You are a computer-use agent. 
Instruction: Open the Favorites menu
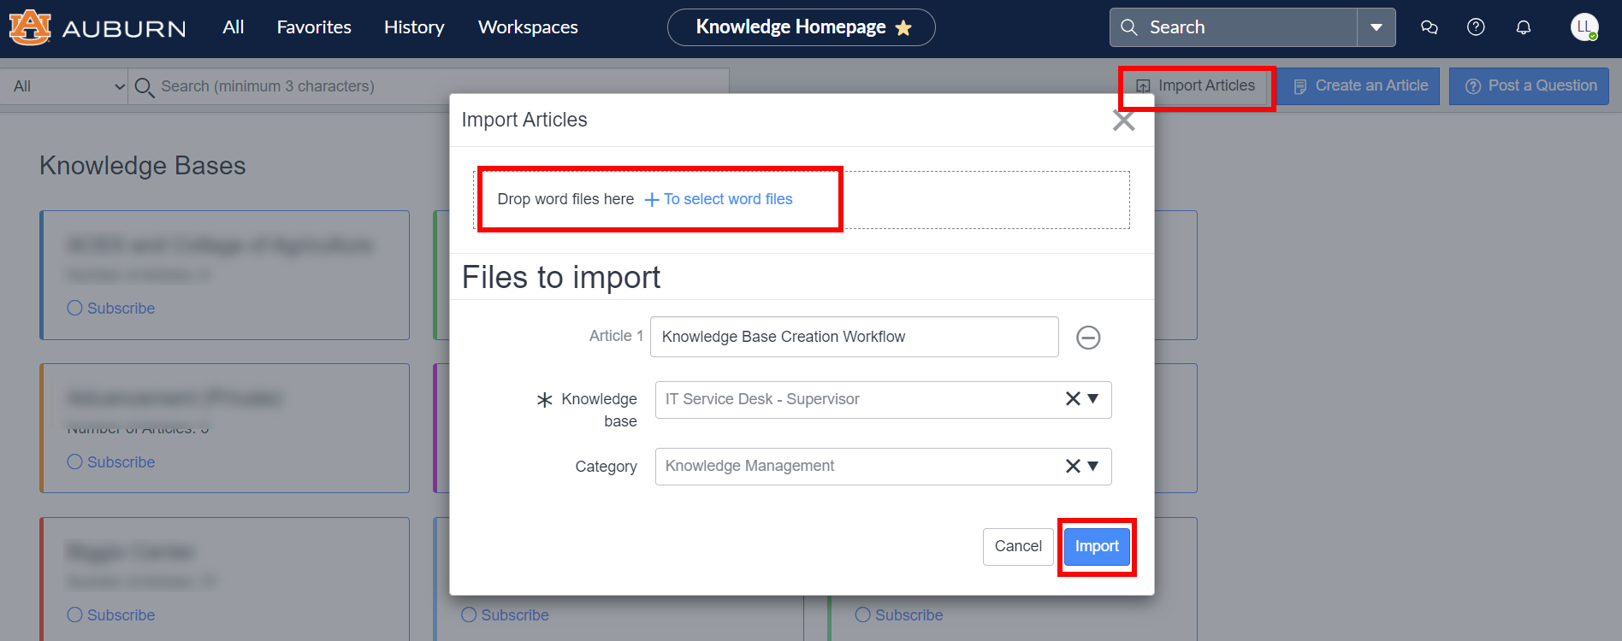314,27
